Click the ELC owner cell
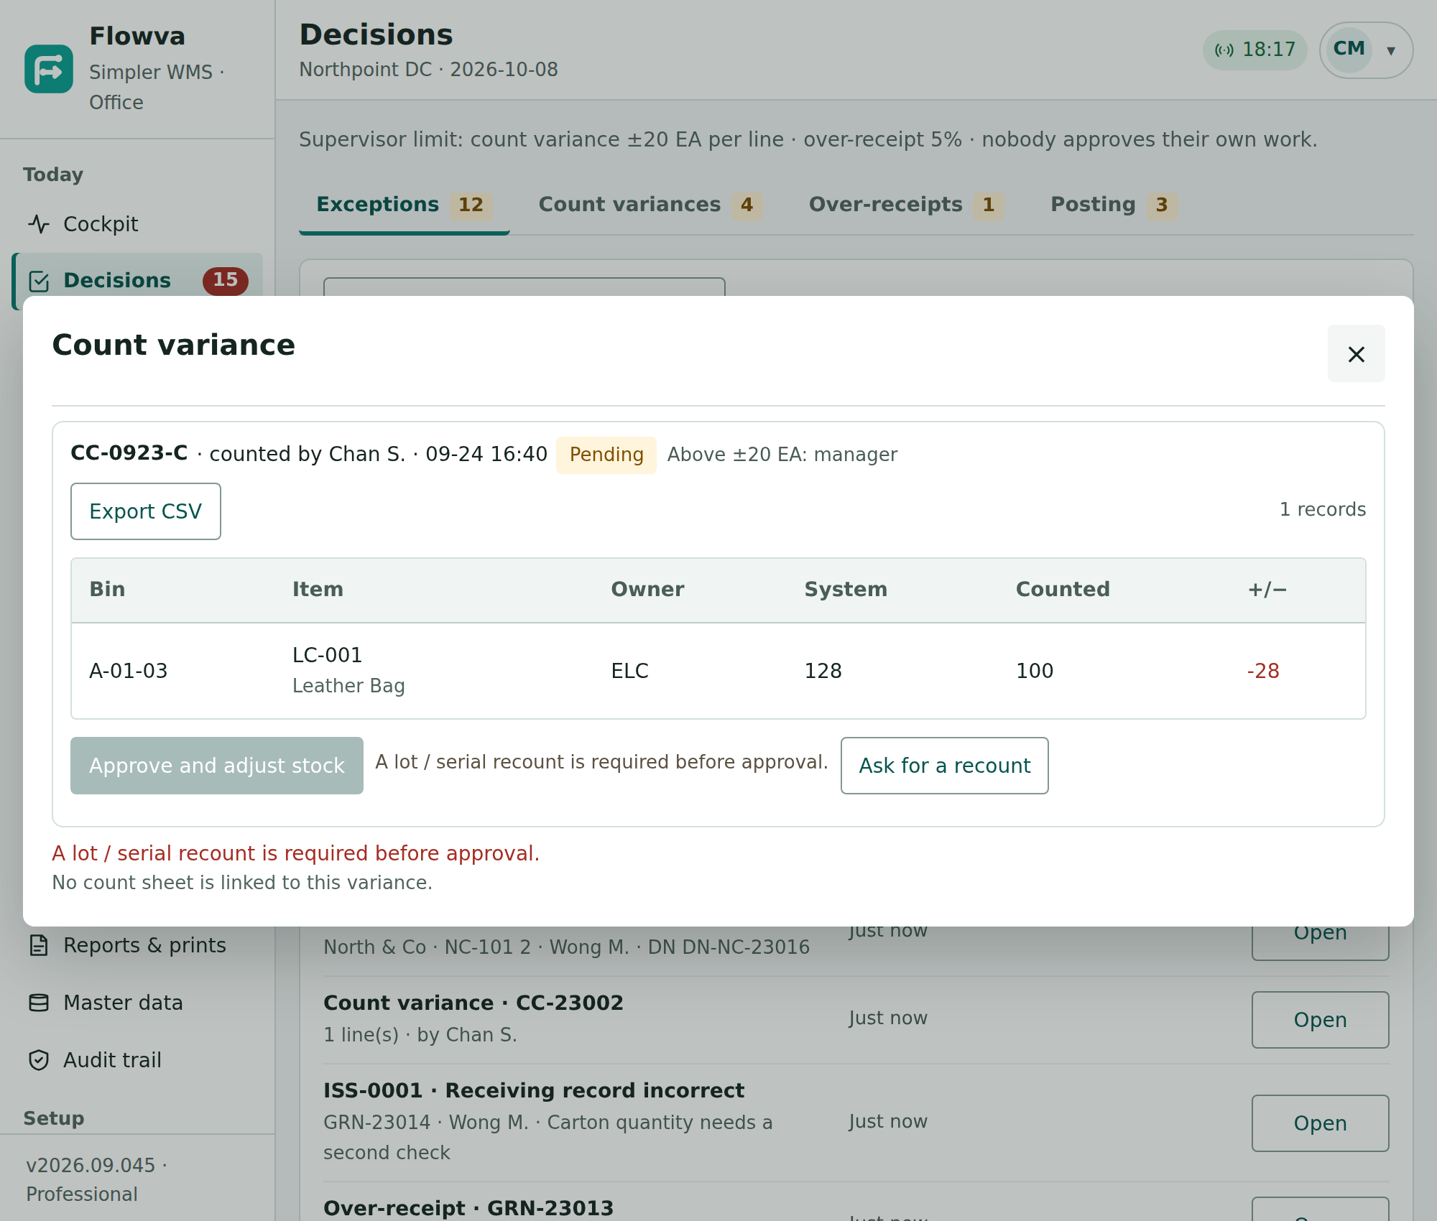 click(x=629, y=671)
